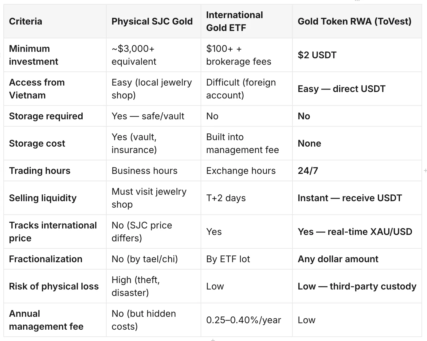Click the Easy — direct USDT cell
Viewport: 427px width, 341px height.
pyautogui.click(x=357, y=89)
